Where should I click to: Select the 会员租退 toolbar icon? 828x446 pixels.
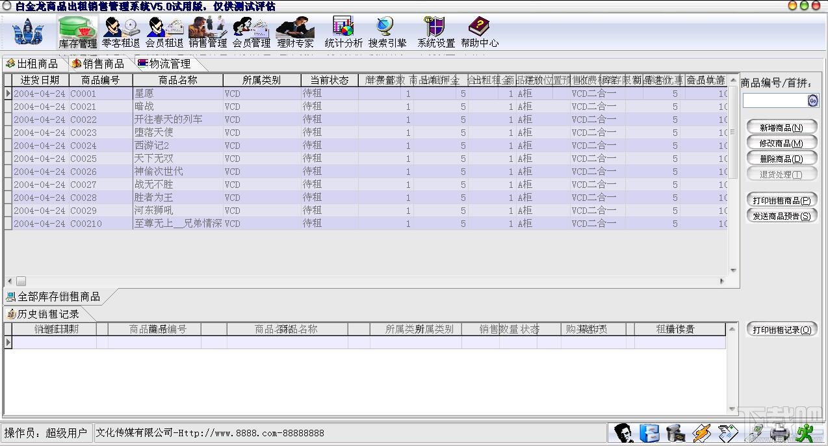point(164,31)
